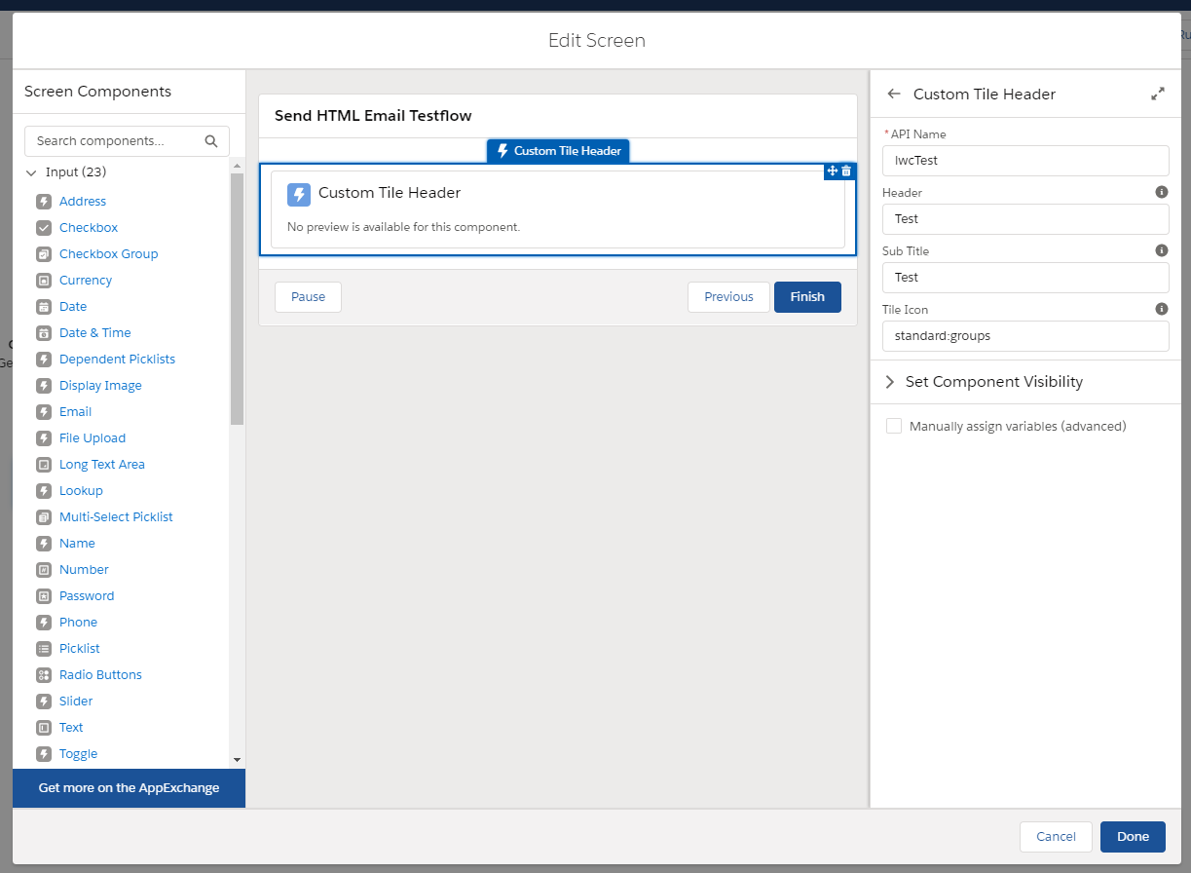Go back using the properties panel arrow
This screenshot has width=1191, height=873.
(x=894, y=95)
